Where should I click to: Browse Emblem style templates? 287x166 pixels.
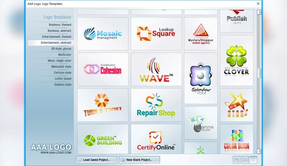coord(62,85)
